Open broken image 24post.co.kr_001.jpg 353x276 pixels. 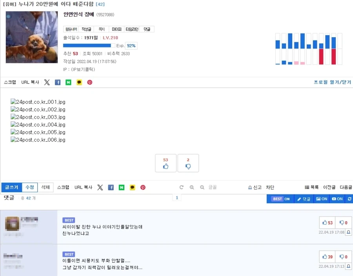[x=38, y=102]
